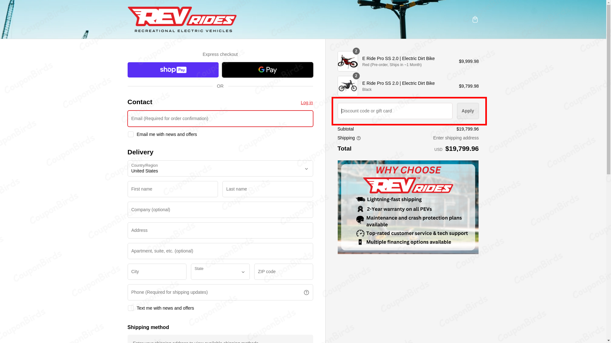Image resolution: width=611 pixels, height=343 pixels.
Task: Expand the State dropdown
Action: pos(220,272)
